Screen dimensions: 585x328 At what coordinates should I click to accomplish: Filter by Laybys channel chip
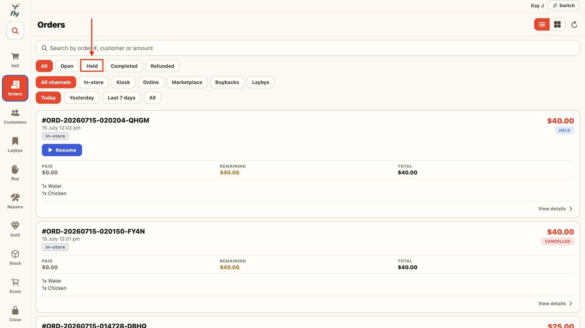261,82
